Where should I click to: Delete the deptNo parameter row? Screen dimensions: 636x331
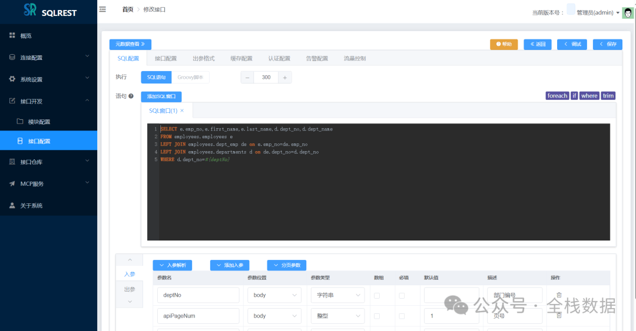pos(559,295)
